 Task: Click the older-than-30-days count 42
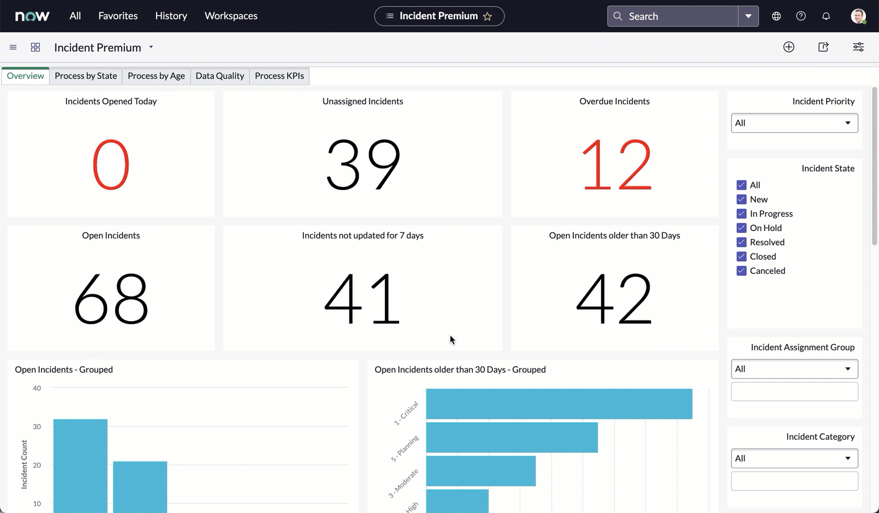pyautogui.click(x=614, y=299)
